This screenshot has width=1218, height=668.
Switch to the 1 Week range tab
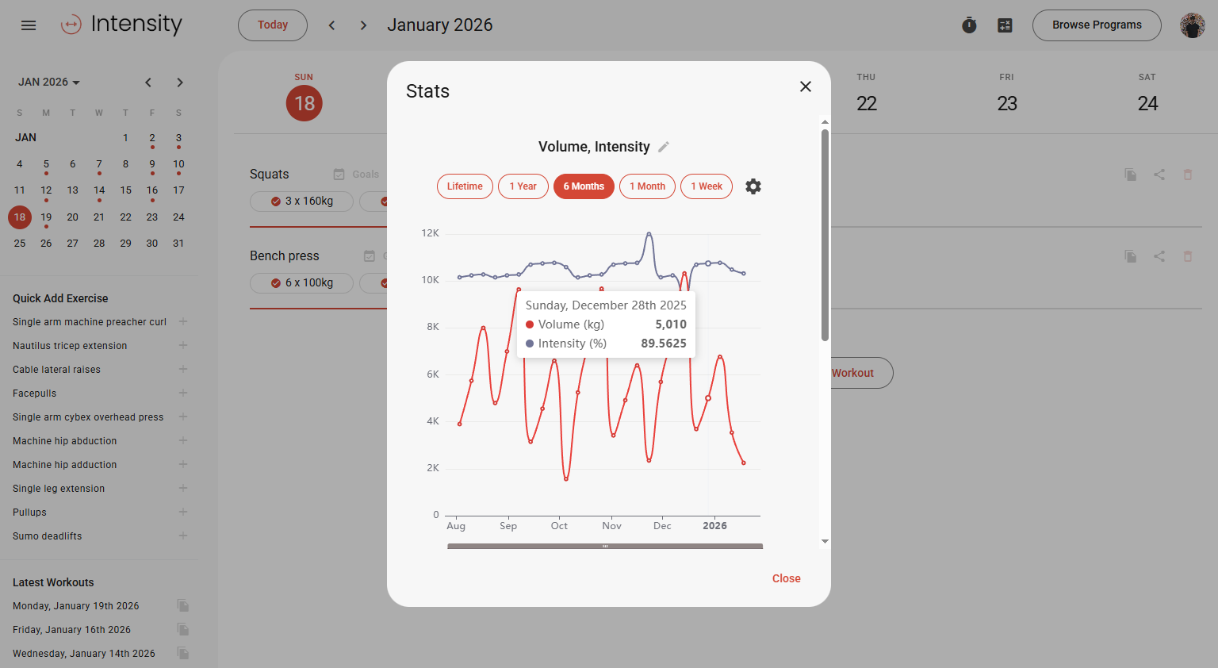(x=706, y=186)
